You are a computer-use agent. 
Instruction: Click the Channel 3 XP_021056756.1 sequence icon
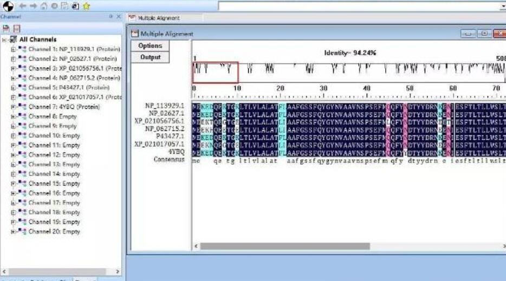pos(22,68)
